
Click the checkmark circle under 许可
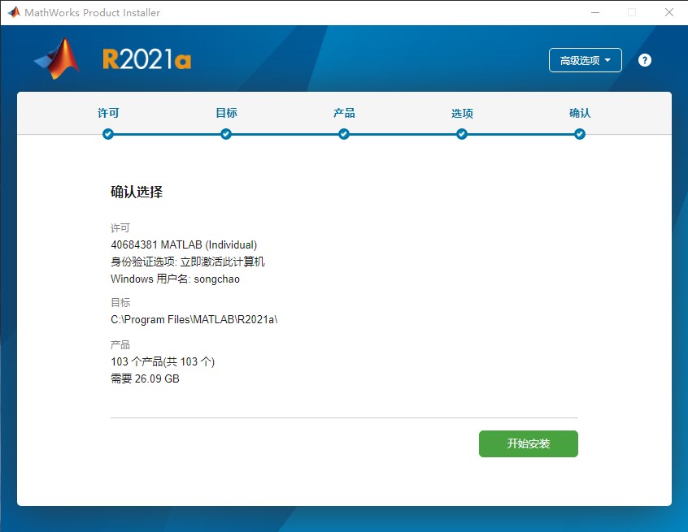[108, 134]
